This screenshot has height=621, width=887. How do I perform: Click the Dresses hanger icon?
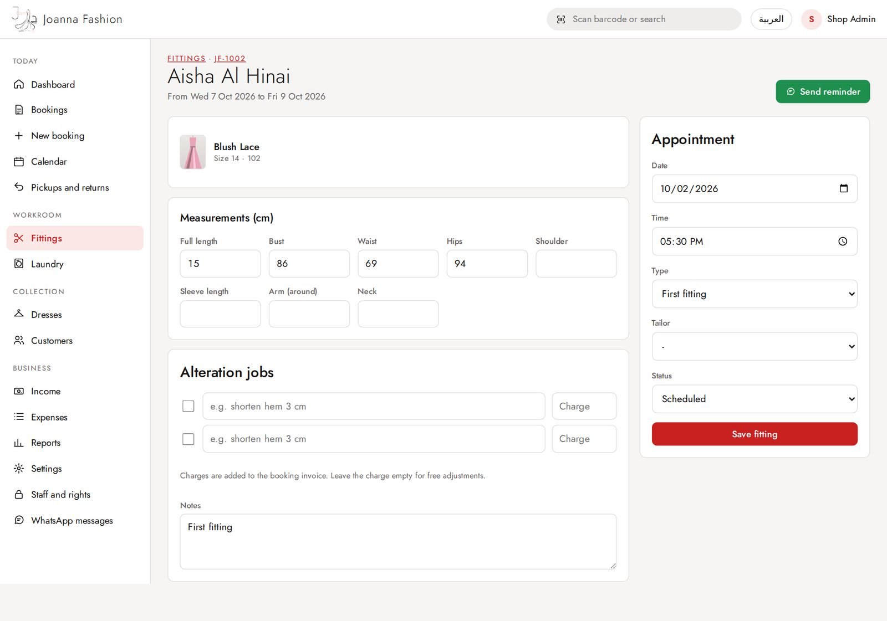pos(19,314)
